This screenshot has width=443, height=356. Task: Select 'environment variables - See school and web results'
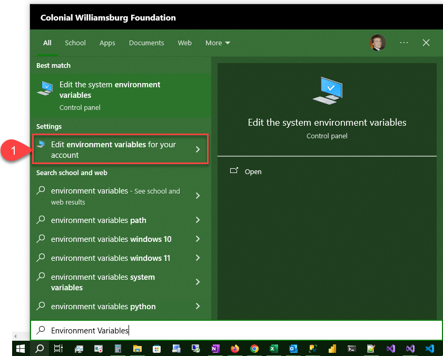(115, 196)
